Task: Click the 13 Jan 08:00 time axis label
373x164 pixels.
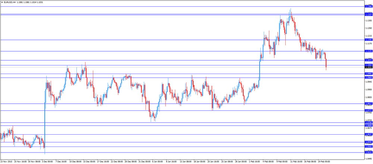Action: click(185, 162)
